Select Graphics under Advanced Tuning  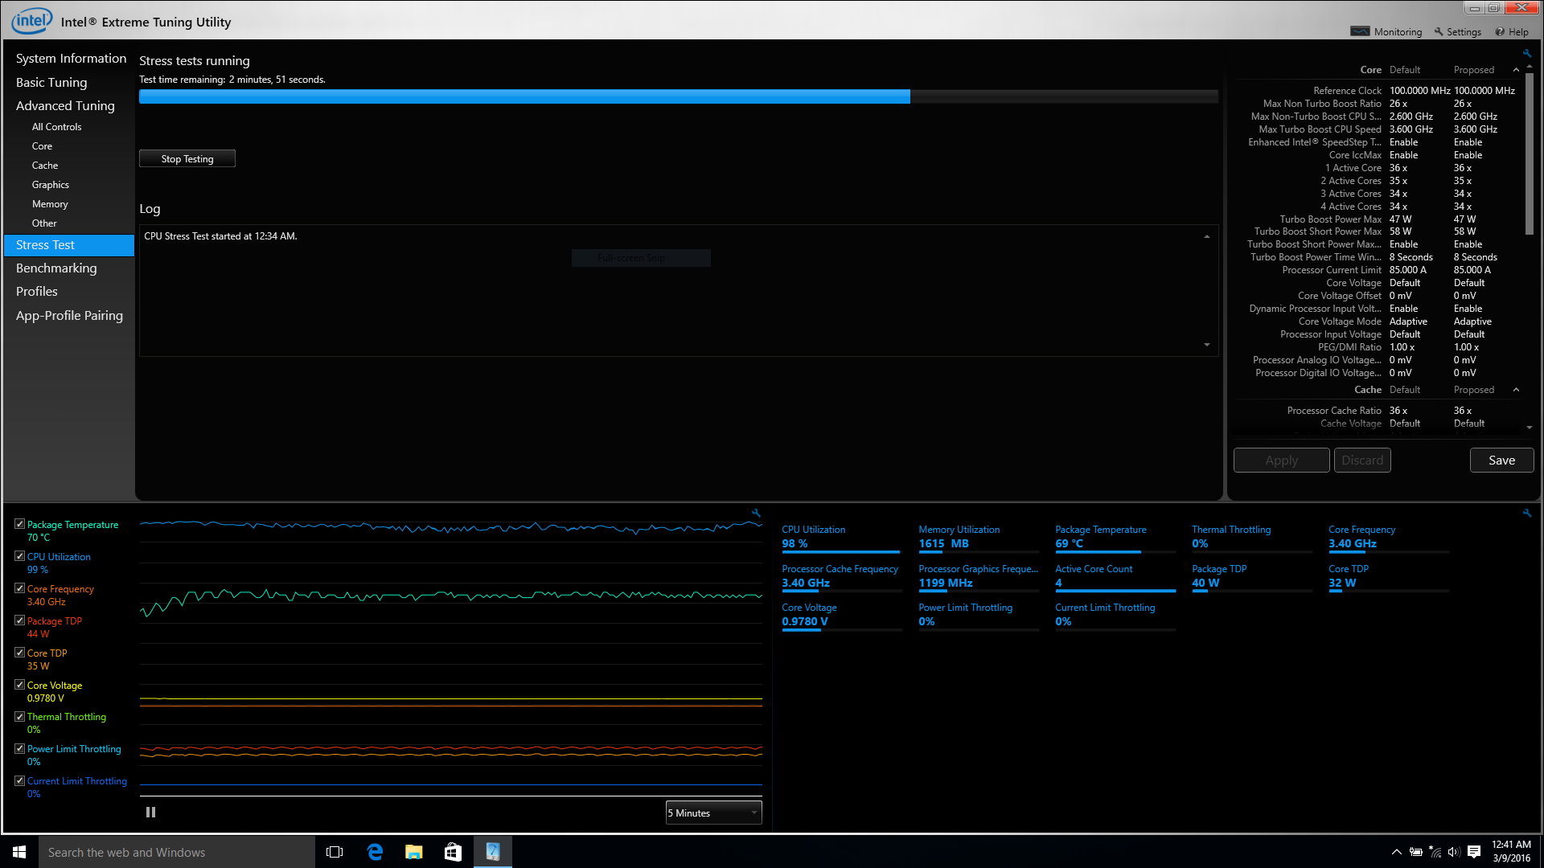click(x=50, y=185)
